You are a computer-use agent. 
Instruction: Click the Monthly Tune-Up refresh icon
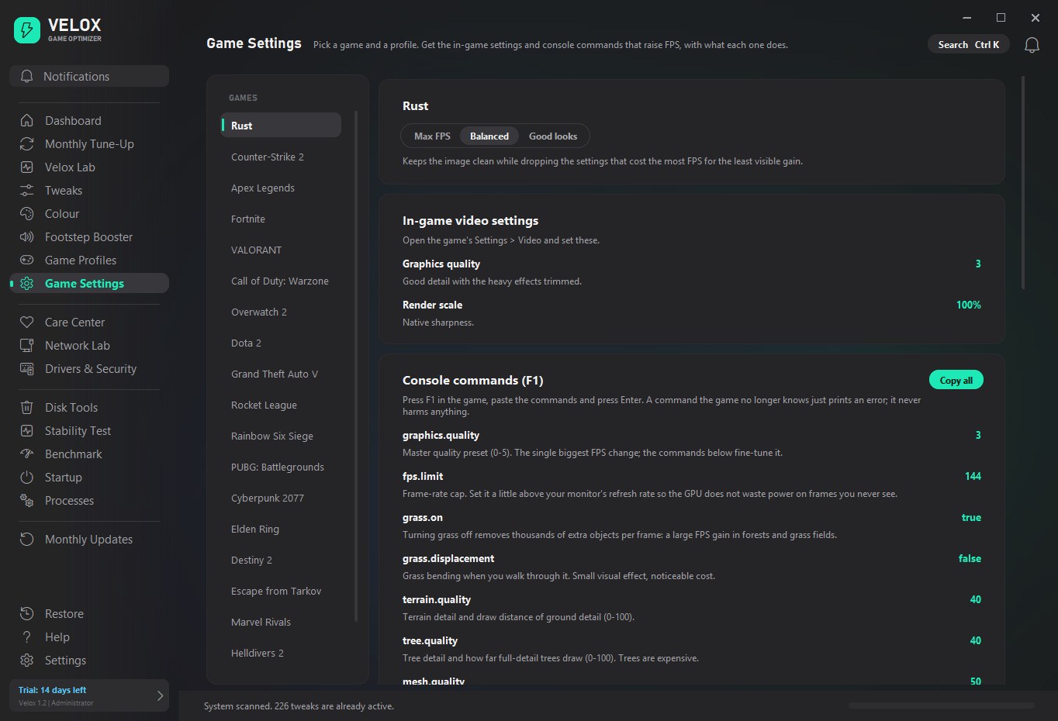coord(26,143)
